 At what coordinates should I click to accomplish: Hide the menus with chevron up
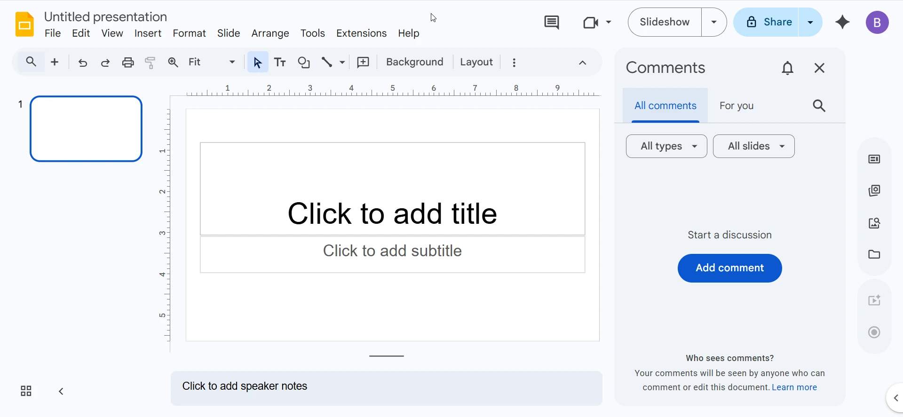pyautogui.click(x=582, y=63)
